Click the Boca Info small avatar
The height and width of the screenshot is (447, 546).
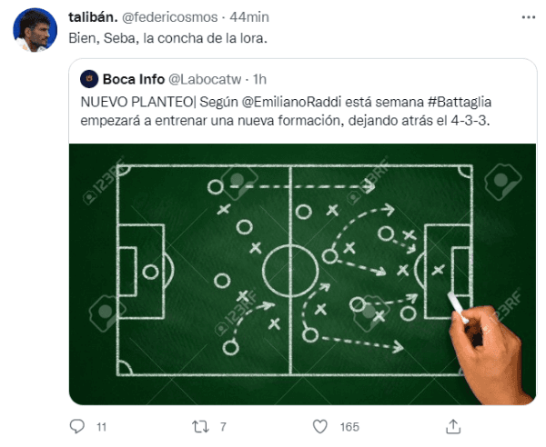(x=89, y=79)
